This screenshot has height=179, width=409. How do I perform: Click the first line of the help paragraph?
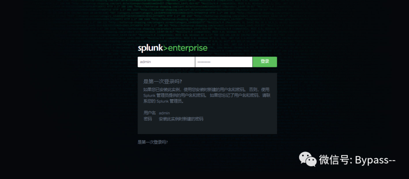point(206,89)
